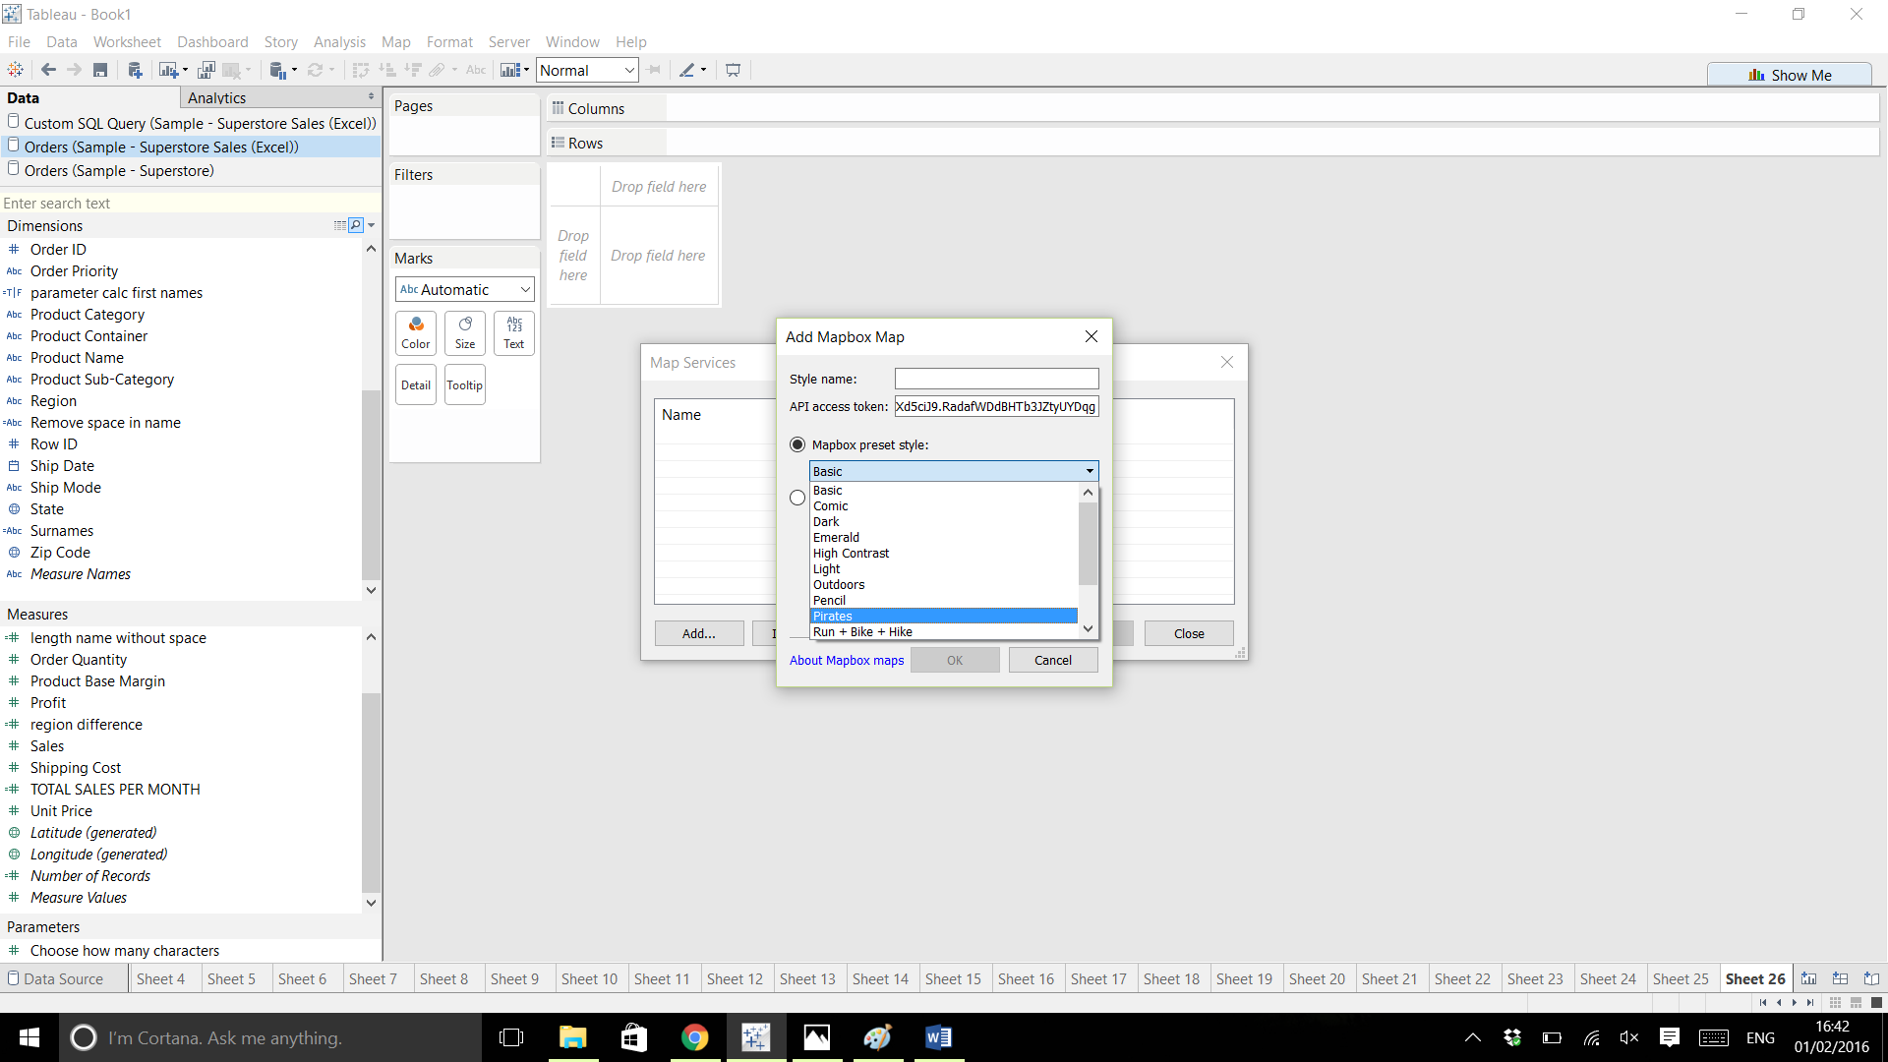Select the unselected second radio option

point(797,498)
